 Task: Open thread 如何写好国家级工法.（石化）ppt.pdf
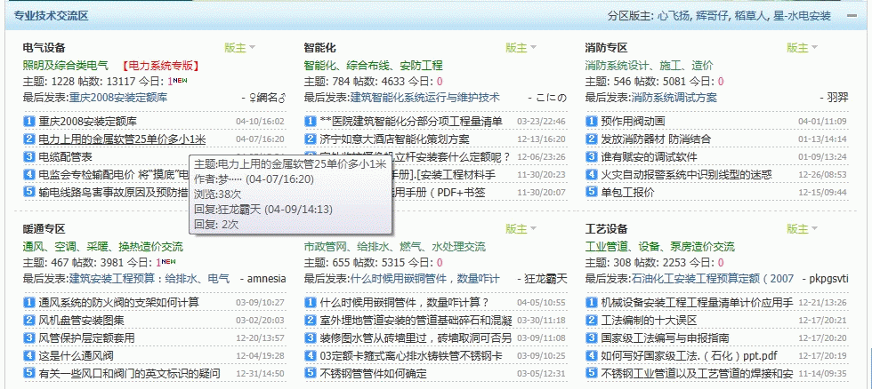(x=689, y=356)
